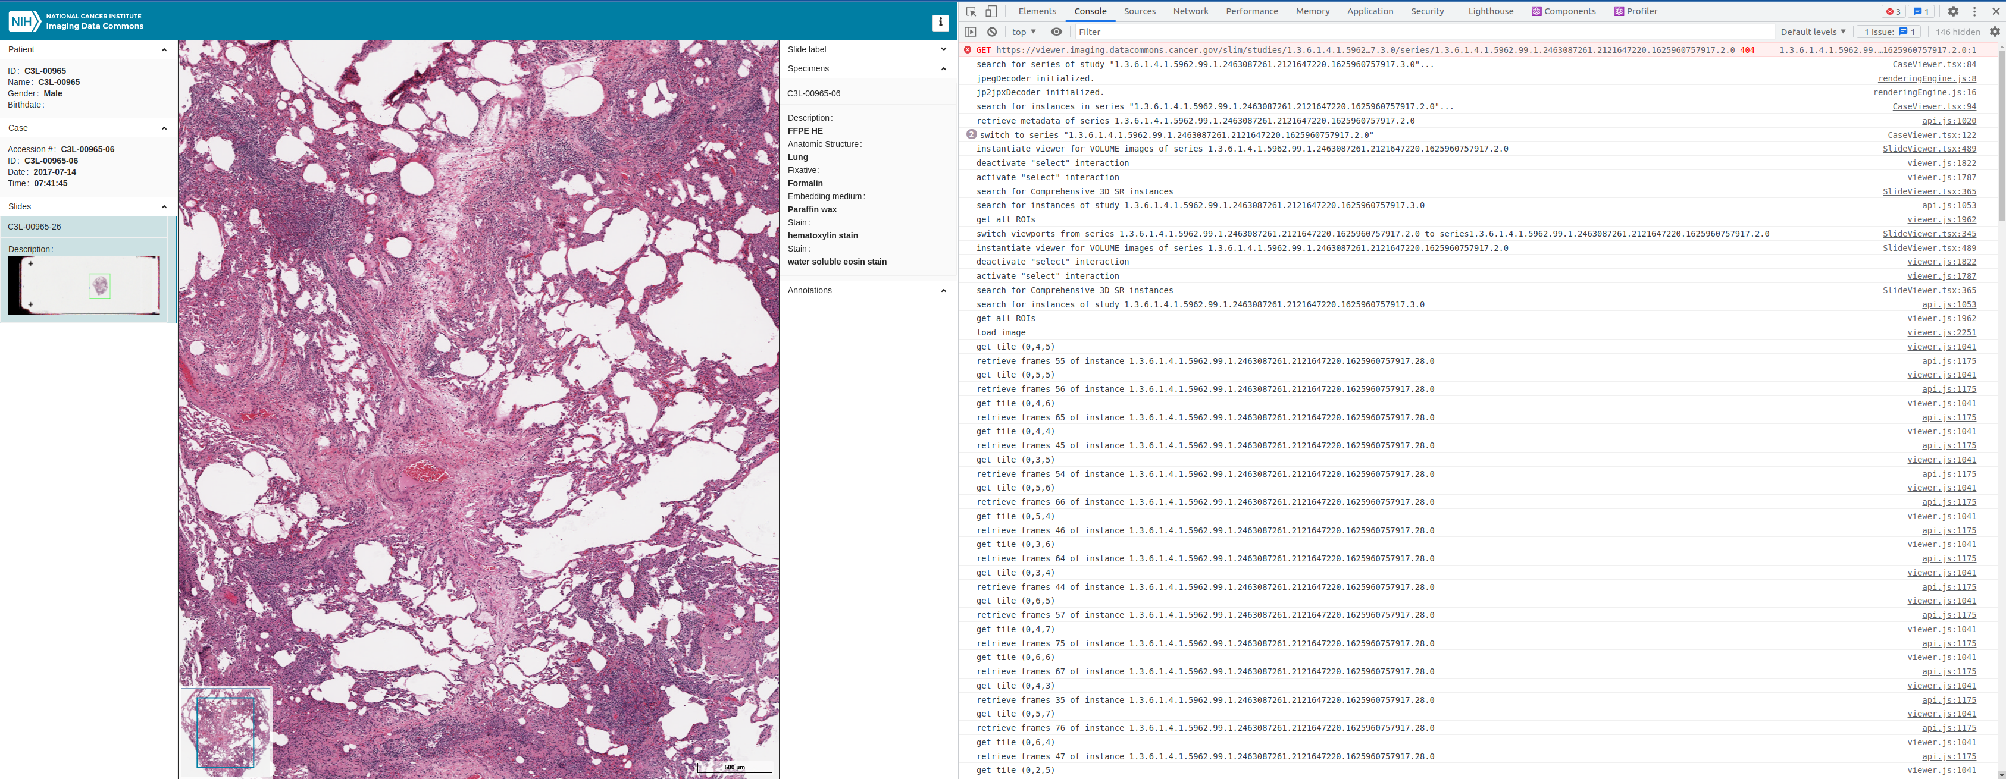Select slide thumbnail C3L-00965-26
This screenshot has width=2006, height=779.
[x=84, y=285]
